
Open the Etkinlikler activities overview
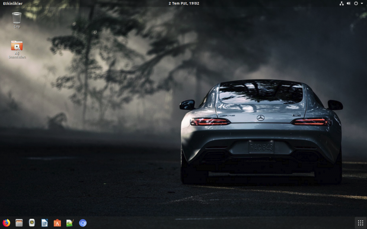point(13,3)
